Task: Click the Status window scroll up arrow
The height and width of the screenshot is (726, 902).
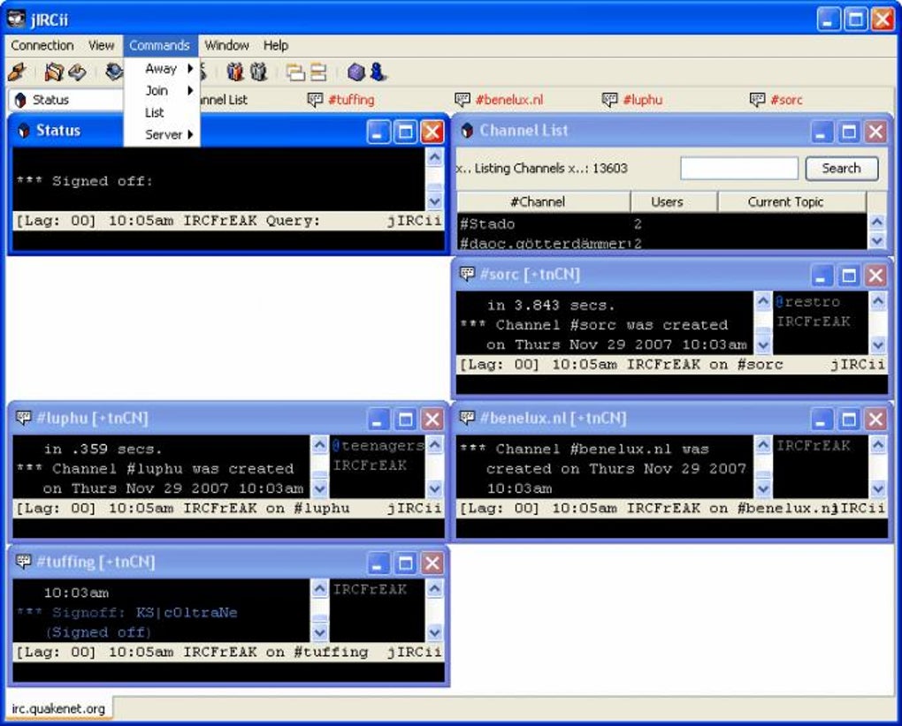Action: point(435,157)
